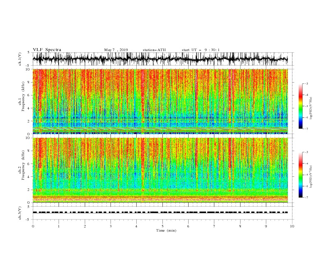Click the "-7" label on ch.1 color bar
The height and width of the screenshot is (254, 329).
pyautogui.click(x=307, y=129)
